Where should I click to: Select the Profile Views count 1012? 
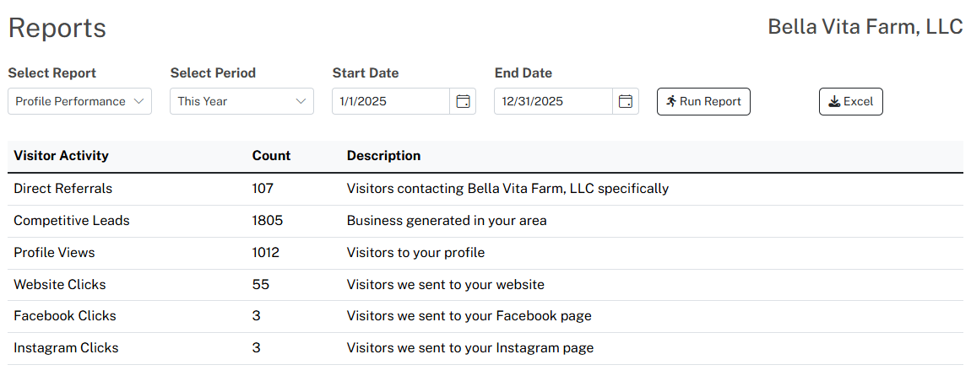click(x=266, y=252)
